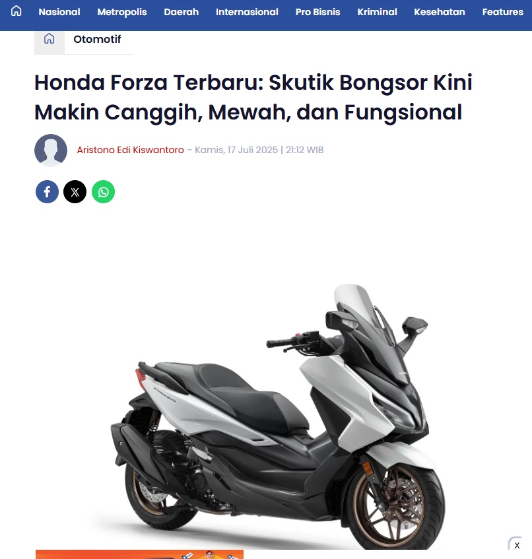
Task: Click the Otomotif breadcrumb link
Action: coord(97,39)
